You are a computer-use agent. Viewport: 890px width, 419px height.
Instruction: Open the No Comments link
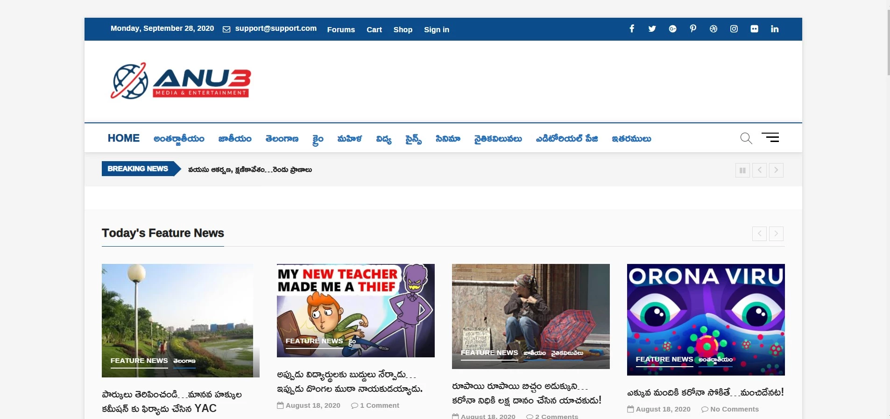(735, 409)
